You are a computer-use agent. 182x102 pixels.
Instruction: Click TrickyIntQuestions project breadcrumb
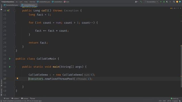(8, 2)
